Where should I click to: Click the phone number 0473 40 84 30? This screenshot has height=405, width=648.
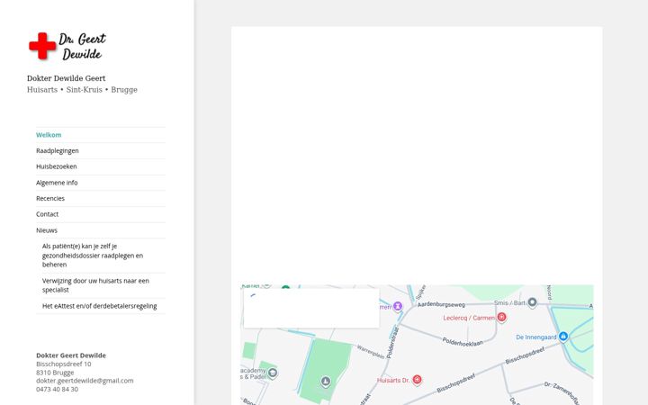(57, 390)
